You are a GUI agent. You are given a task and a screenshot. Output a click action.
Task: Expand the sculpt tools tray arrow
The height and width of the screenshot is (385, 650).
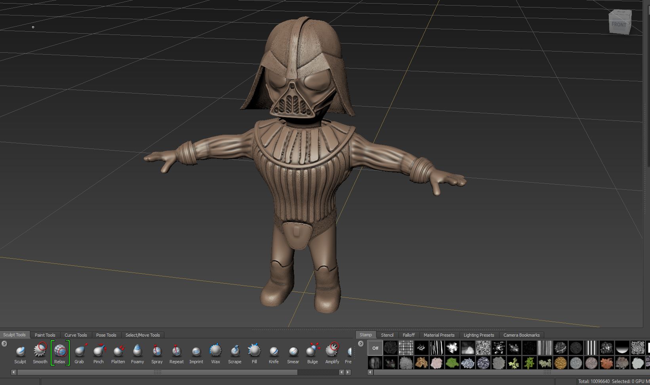(4, 343)
